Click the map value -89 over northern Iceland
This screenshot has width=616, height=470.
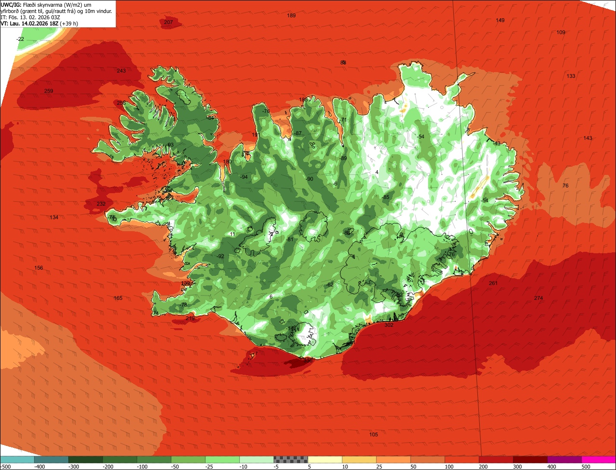[343, 158]
